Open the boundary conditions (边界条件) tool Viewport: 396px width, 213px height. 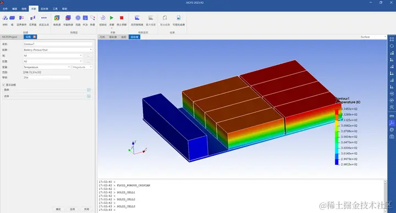click(21, 18)
